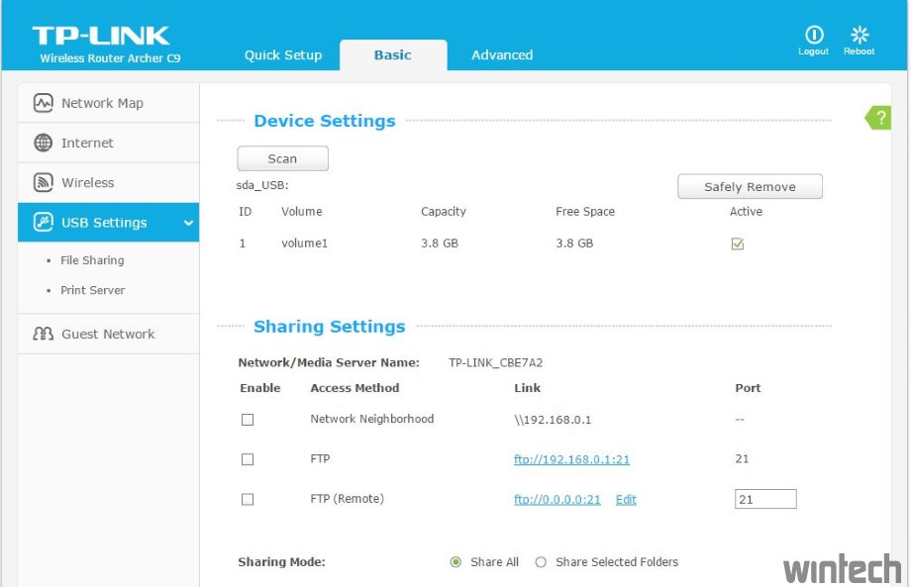This screenshot has height=587, width=911.
Task: Enable Network Neighborhood access checkbox
Action: 248,420
